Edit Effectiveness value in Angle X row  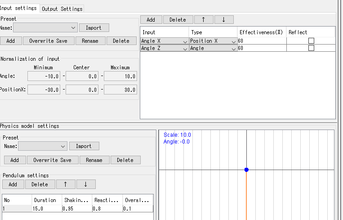(x=262, y=41)
